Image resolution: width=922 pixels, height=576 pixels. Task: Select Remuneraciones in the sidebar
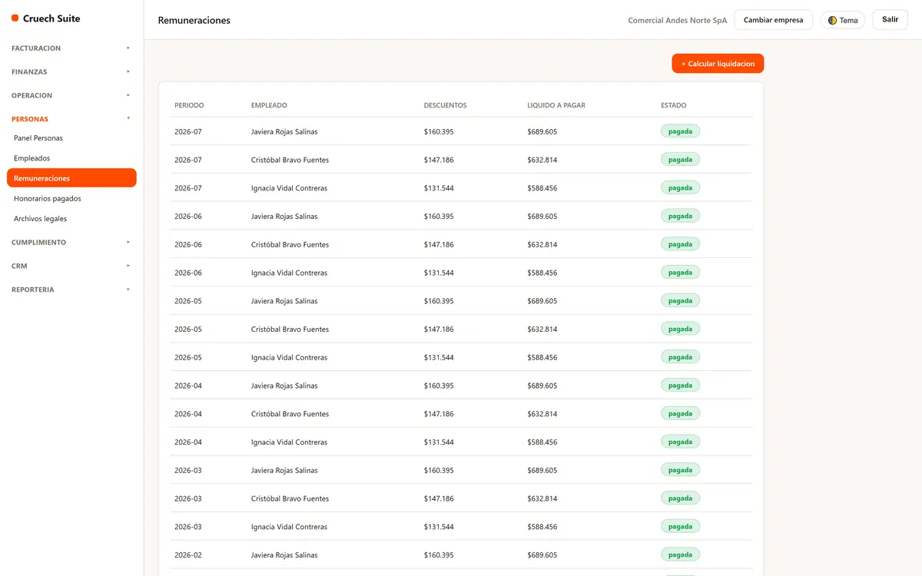[71, 178]
